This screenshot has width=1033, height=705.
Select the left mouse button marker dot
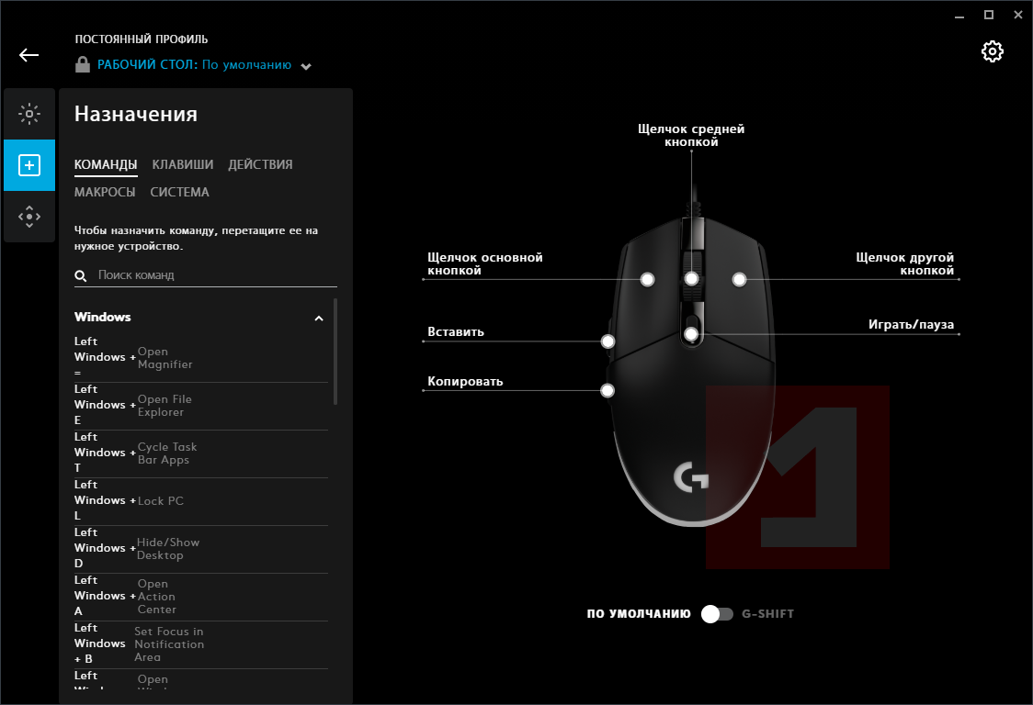pos(648,280)
